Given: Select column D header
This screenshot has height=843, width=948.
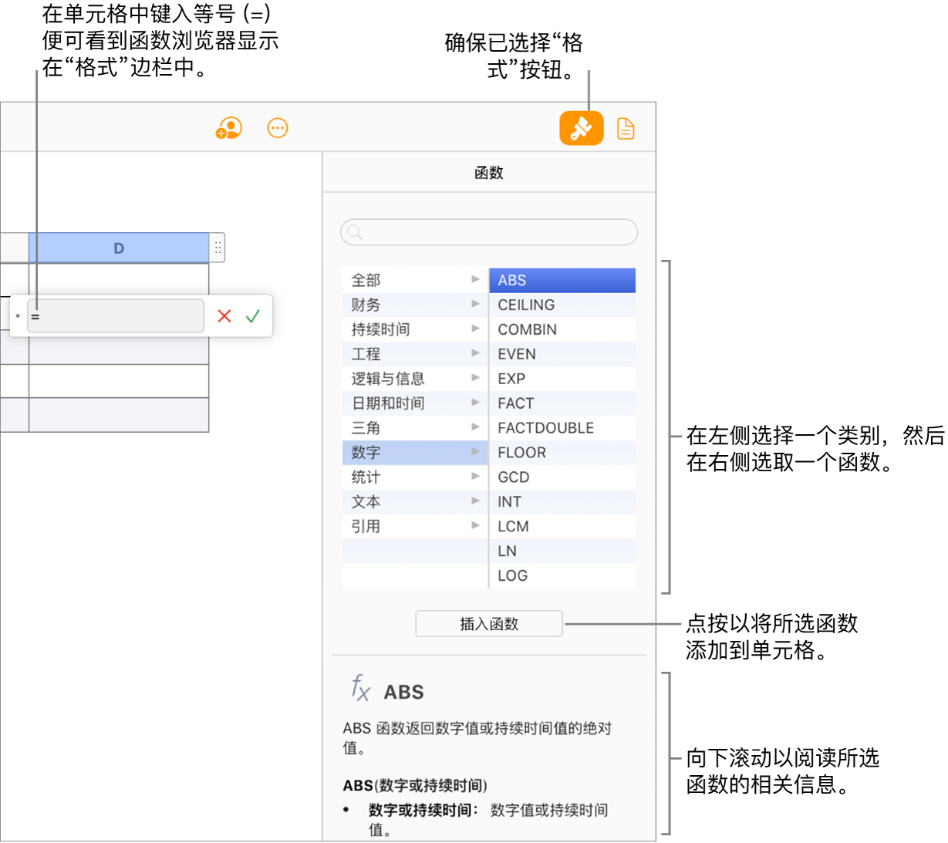Looking at the screenshot, I should (119, 248).
